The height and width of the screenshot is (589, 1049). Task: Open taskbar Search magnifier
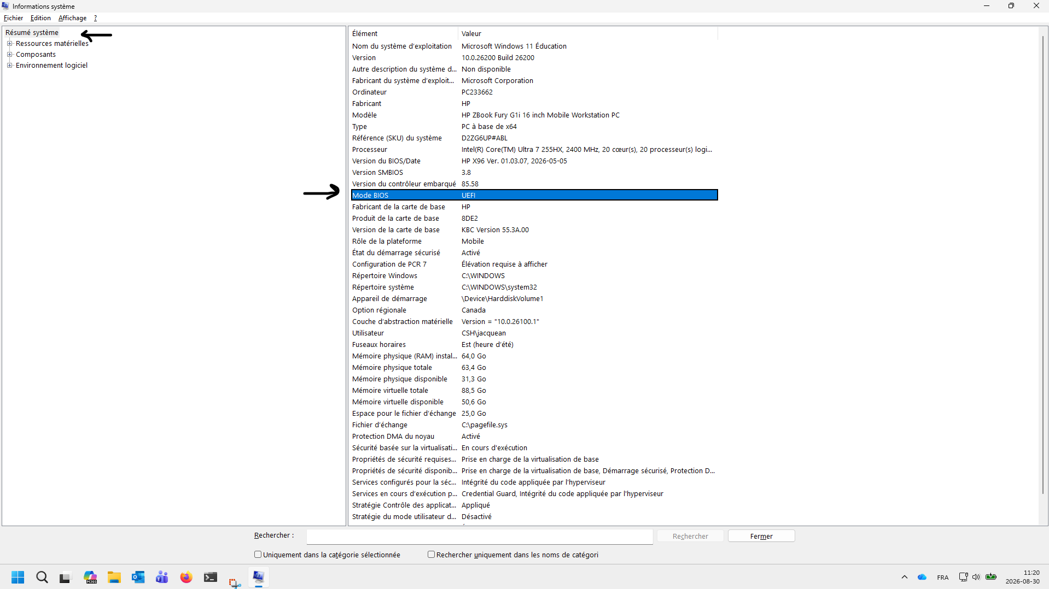pyautogui.click(x=42, y=577)
